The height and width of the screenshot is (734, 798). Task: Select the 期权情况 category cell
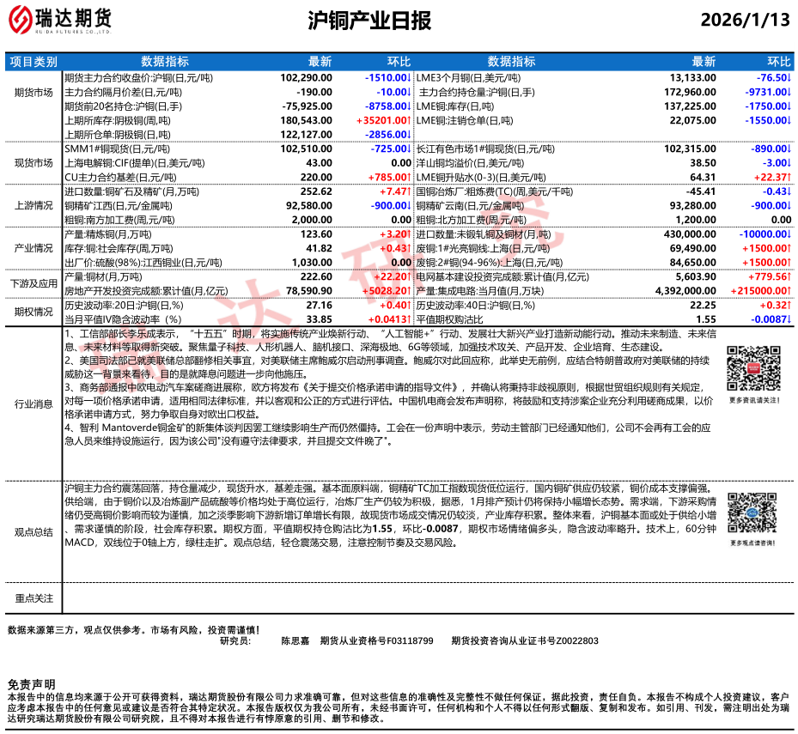[x=34, y=312]
